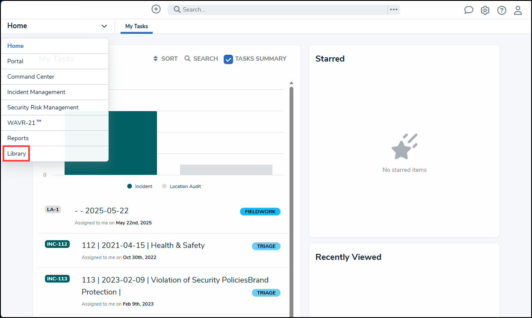Click the sort arrows icon

click(x=155, y=59)
